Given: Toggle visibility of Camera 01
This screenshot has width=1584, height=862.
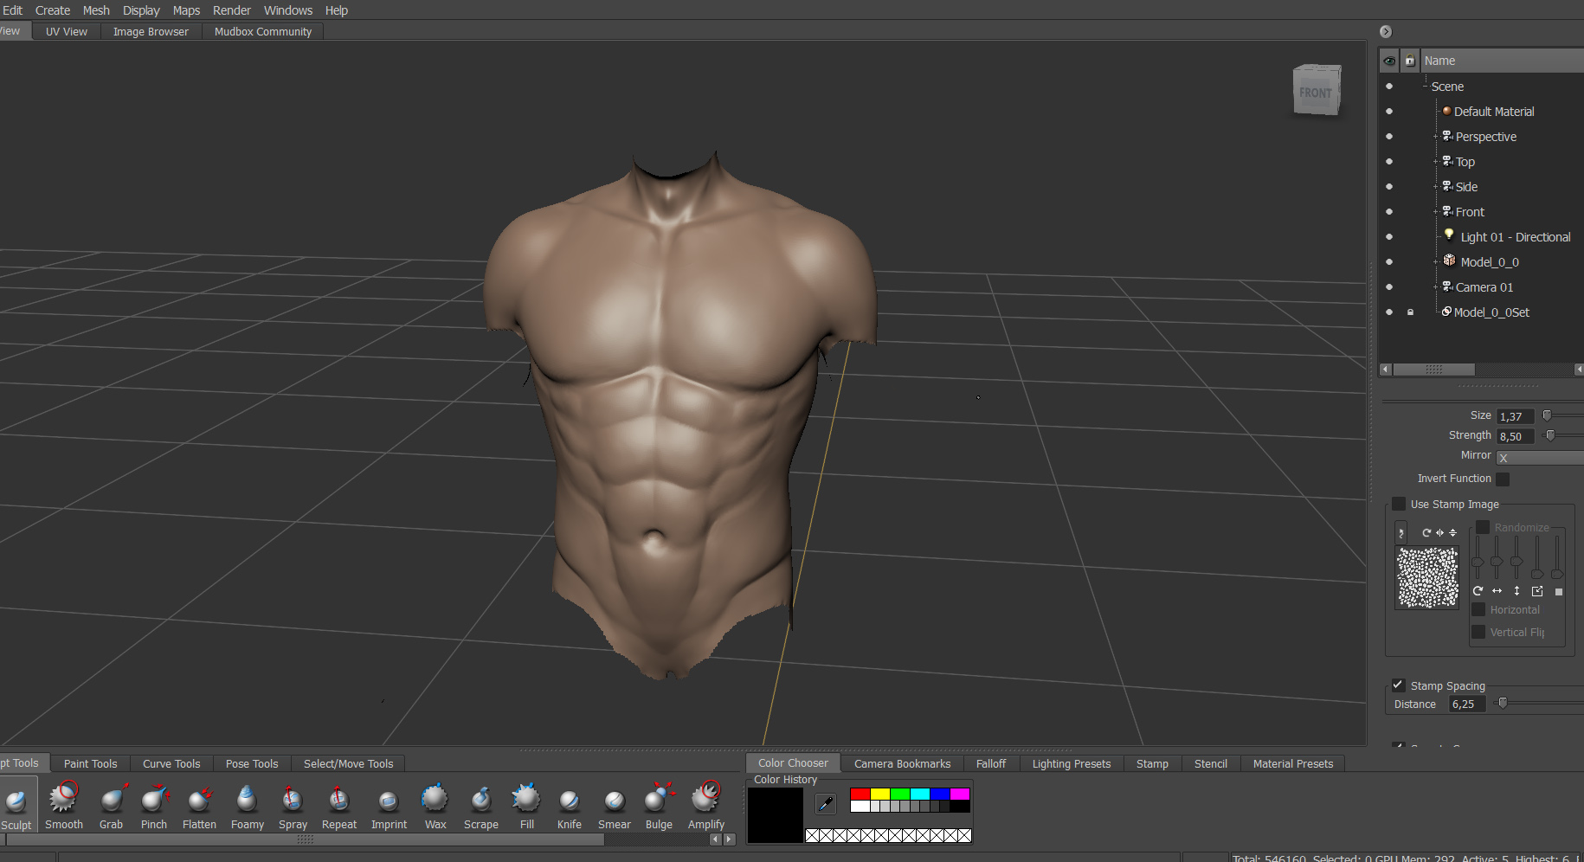Looking at the screenshot, I should pyautogui.click(x=1389, y=287).
